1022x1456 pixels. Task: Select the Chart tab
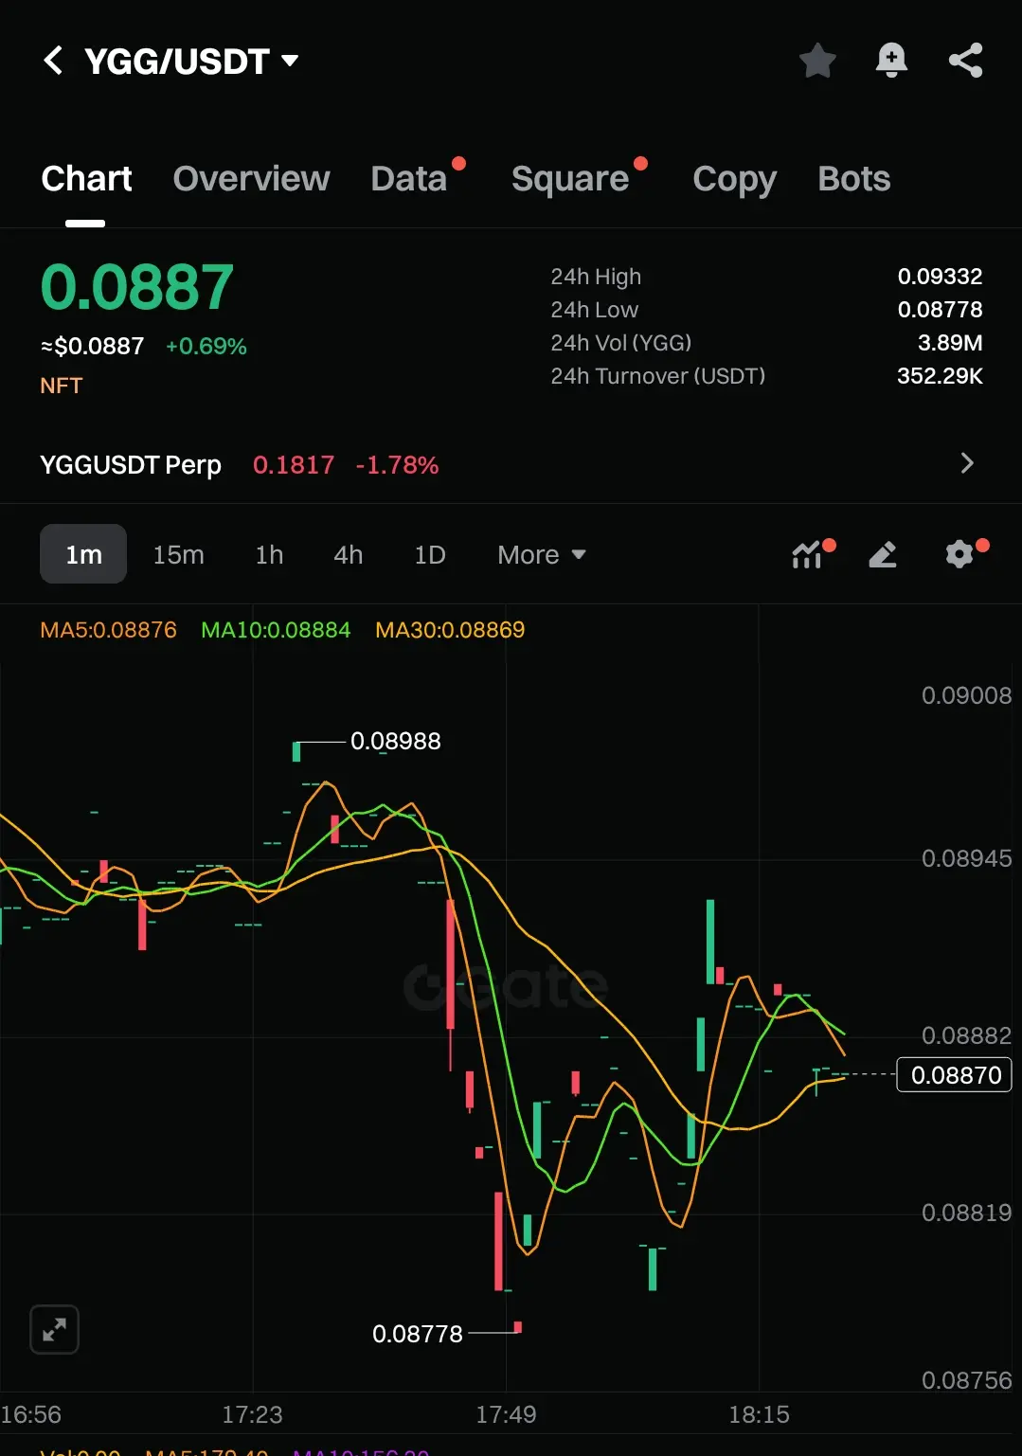coord(86,178)
